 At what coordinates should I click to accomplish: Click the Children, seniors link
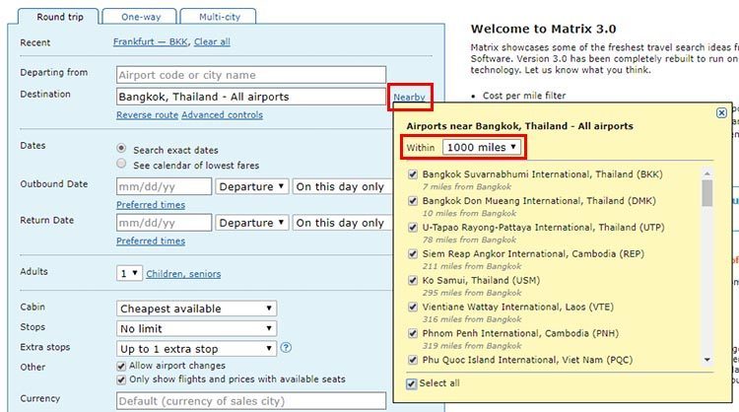(183, 274)
